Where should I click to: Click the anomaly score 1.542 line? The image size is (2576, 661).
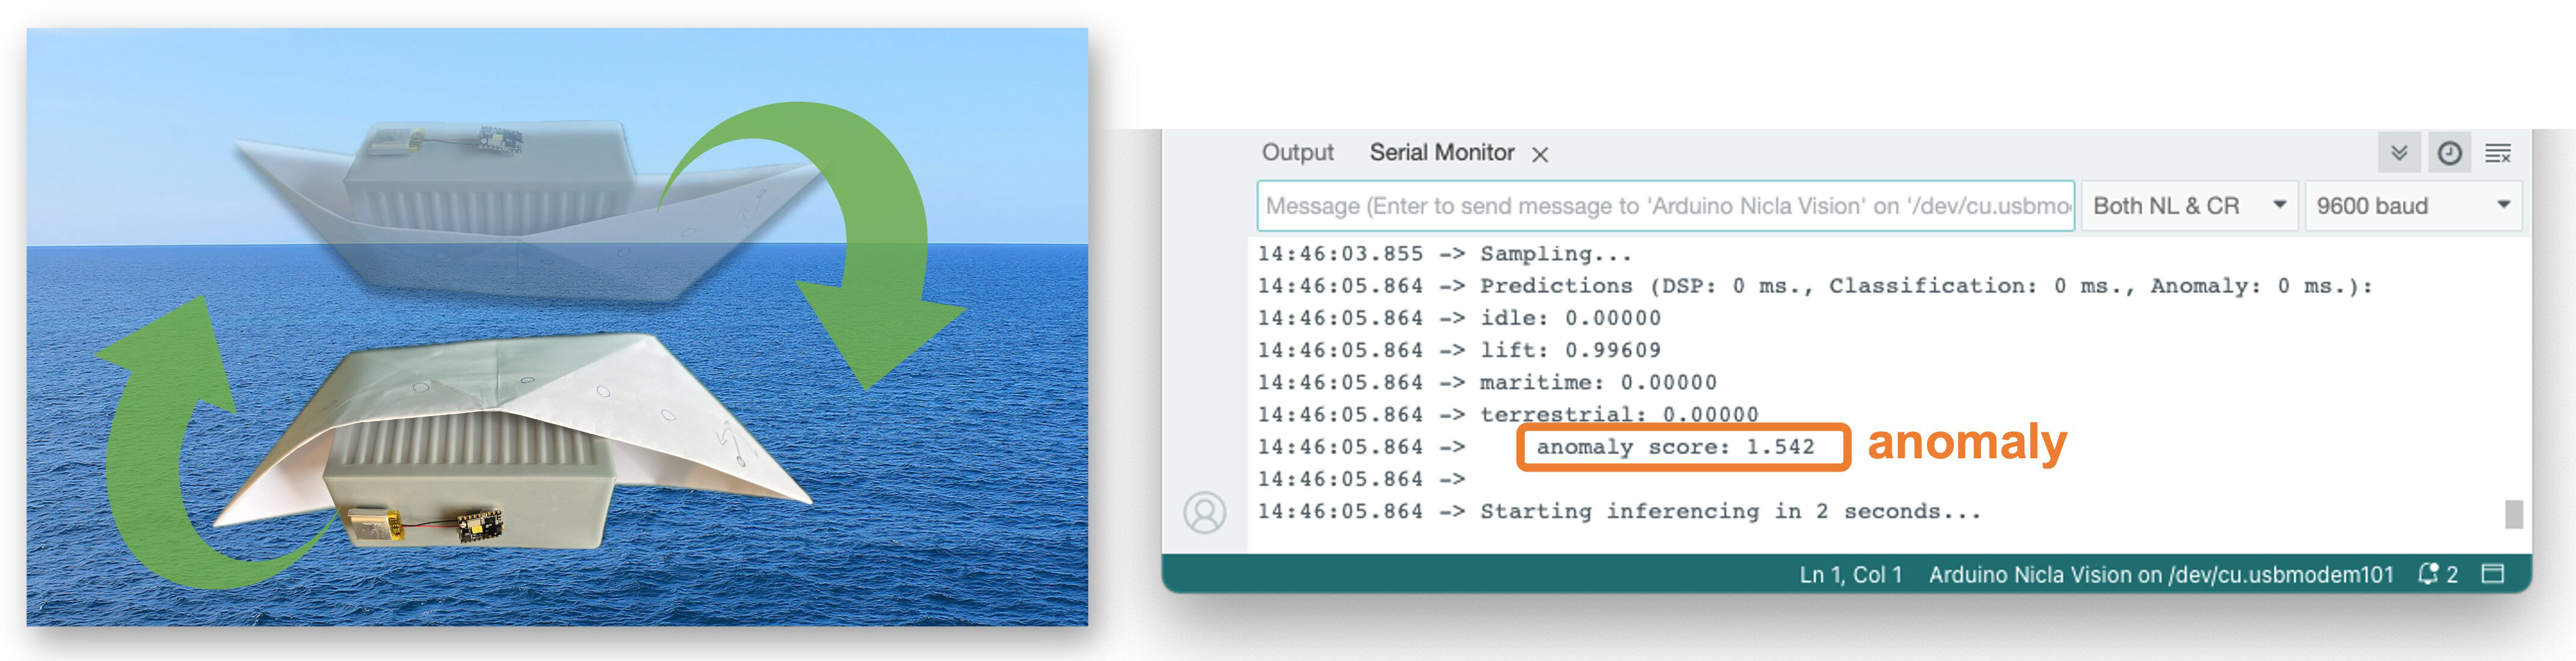(1675, 447)
